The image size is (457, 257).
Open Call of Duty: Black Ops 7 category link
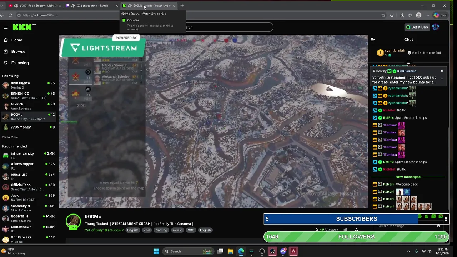pos(104,230)
